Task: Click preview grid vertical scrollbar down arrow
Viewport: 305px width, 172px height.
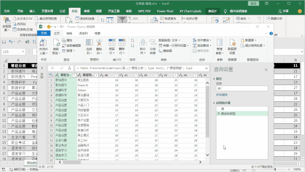Action: click(x=207, y=155)
